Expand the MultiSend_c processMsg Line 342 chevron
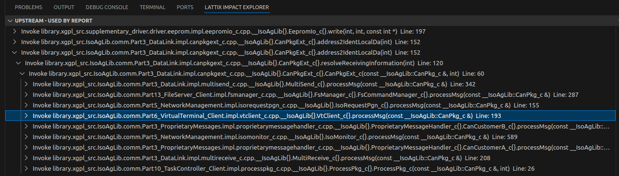The height and width of the screenshot is (176, 619). 26,84
